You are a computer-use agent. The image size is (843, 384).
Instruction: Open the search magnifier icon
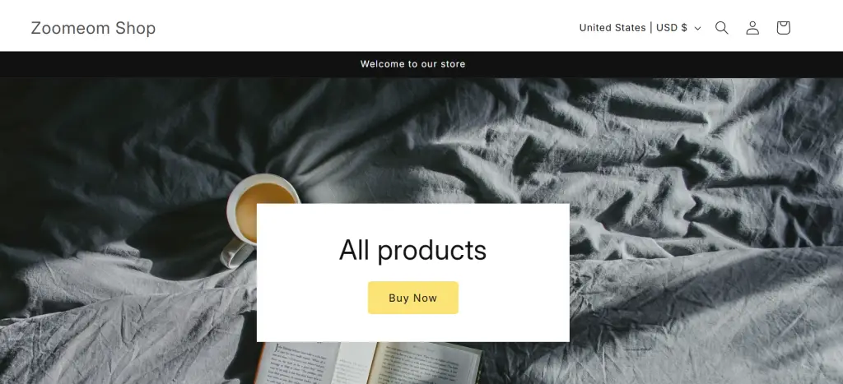point(721,28)
